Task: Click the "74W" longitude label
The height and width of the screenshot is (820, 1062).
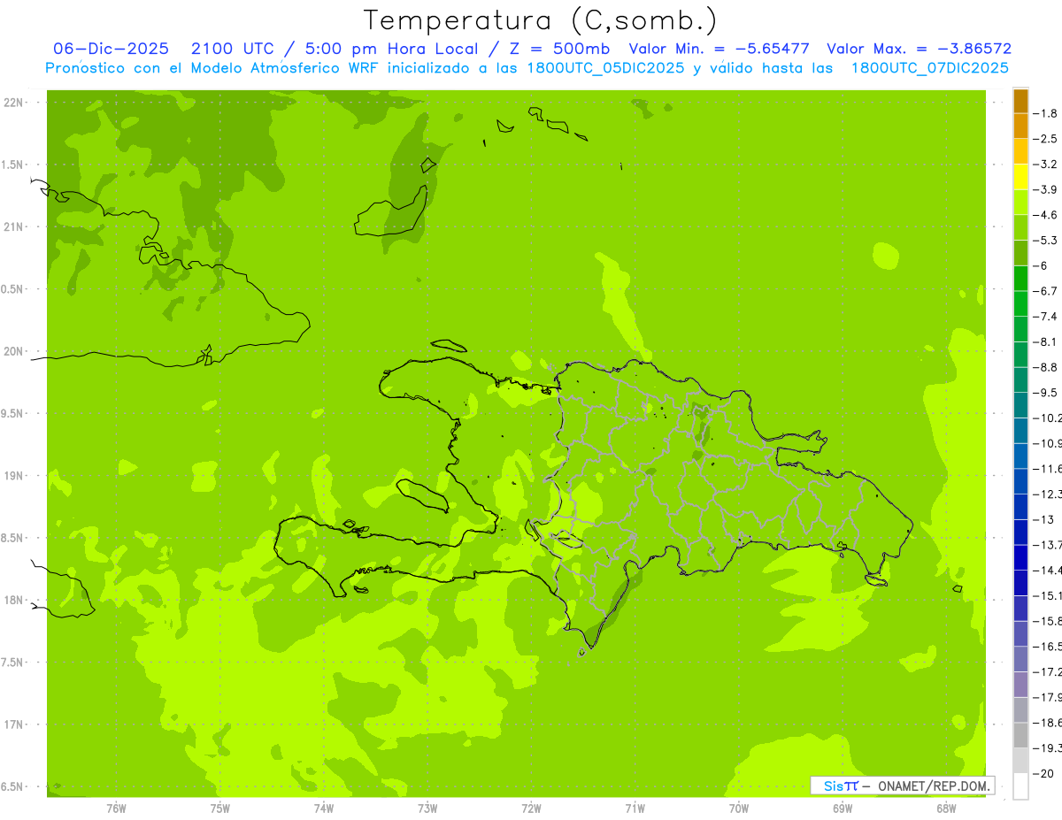Action: [x=324, y=809]
